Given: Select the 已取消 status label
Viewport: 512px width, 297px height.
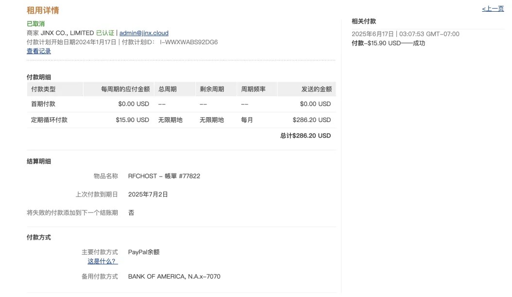Looking at the screenshot, I should tap(34, 23).
